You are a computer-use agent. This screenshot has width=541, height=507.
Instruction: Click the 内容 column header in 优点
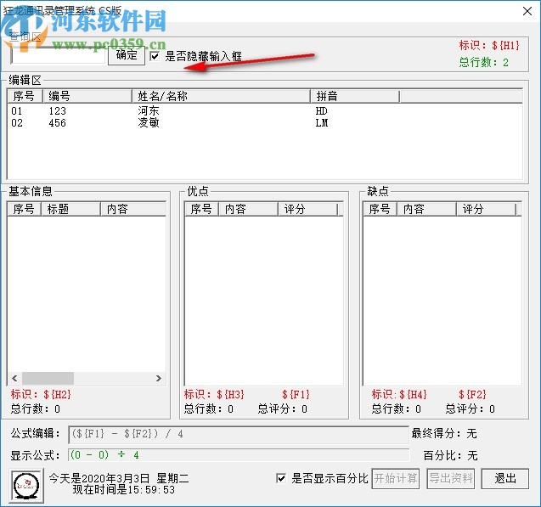click(248, 209)
